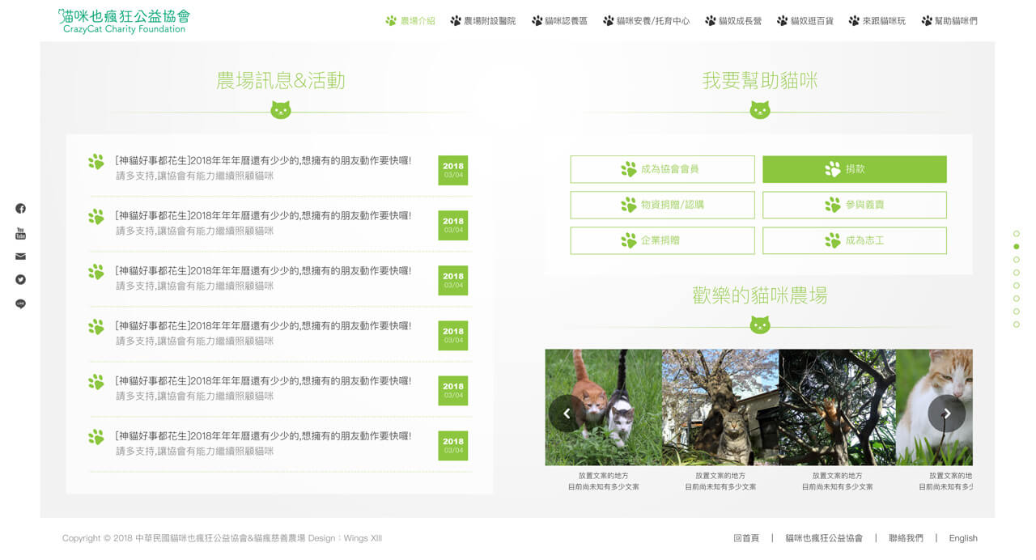
Task: Jump to the first page indicator dot
Action: coord(1017,234)
